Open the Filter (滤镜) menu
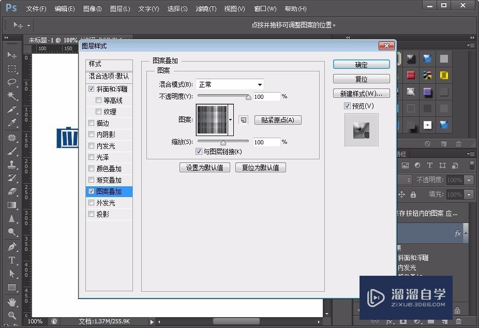The image size is (479, 328). [206, 9]
